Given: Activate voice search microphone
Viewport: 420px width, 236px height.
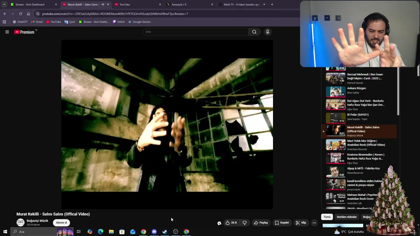Looking at the screenshot, I should (x=267, y=32).
